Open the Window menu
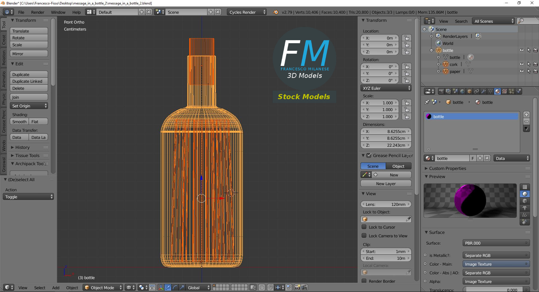 pos(58,12)
